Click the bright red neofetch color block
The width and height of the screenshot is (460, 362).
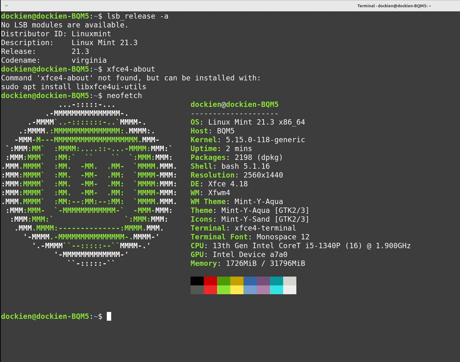pos(210,290)
